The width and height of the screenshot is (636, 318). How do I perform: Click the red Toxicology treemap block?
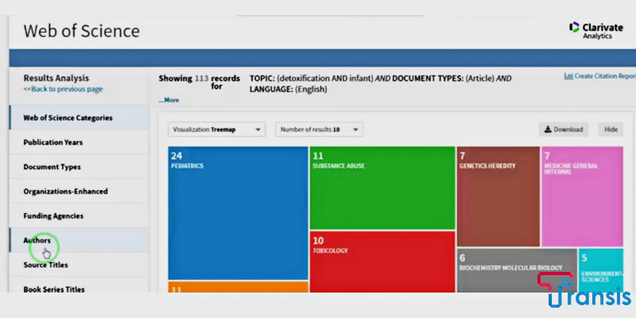point(382,262)
